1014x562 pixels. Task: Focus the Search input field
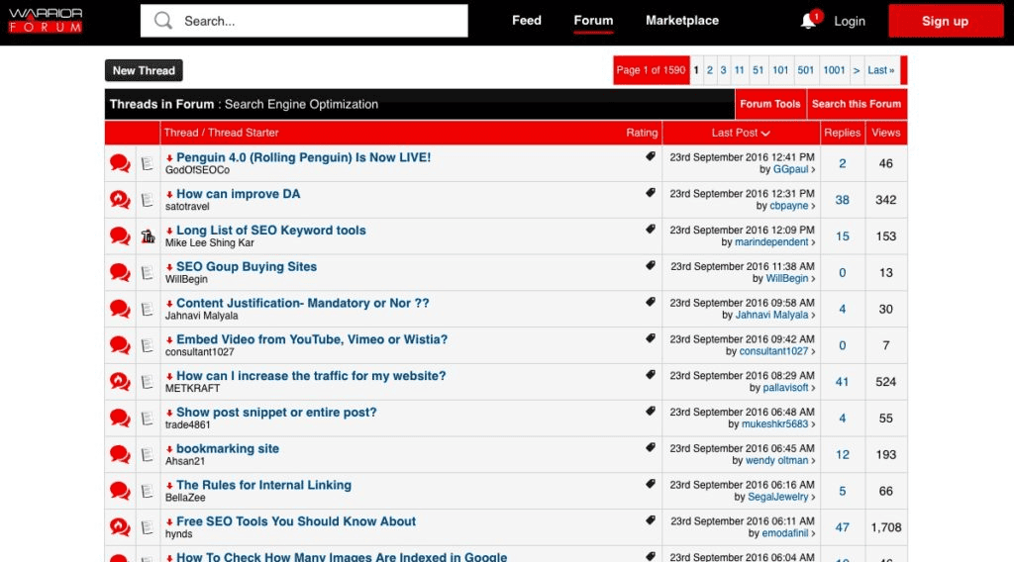317,21
